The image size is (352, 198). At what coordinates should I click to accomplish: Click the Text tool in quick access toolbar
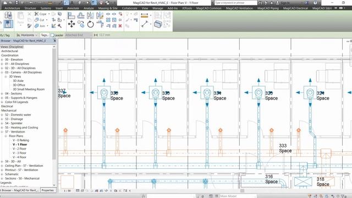pos(72,3)
